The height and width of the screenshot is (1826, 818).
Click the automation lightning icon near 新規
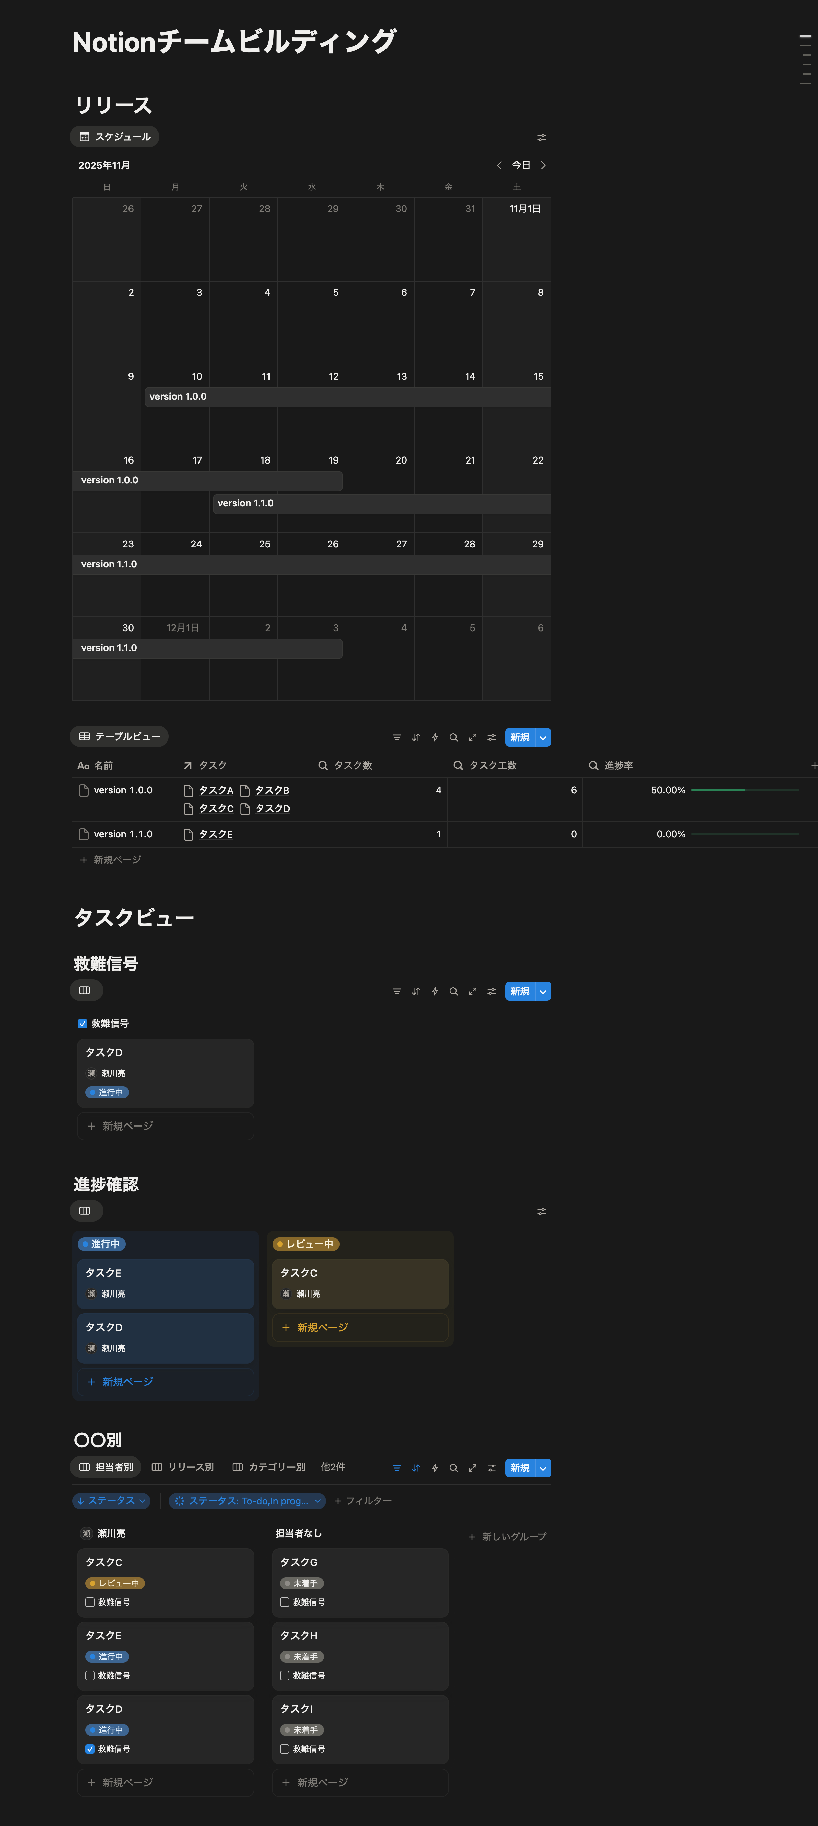tap(435, 737)
